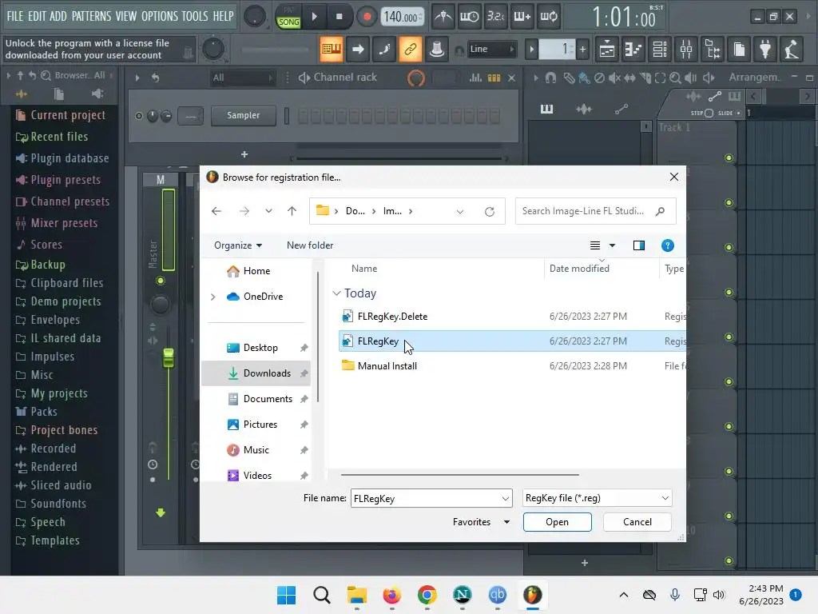Click the Cancel button
818x614 pixels.
[x=637, y=522]
